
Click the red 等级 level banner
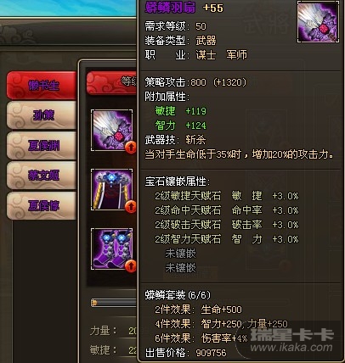click(x=111, y=83)
